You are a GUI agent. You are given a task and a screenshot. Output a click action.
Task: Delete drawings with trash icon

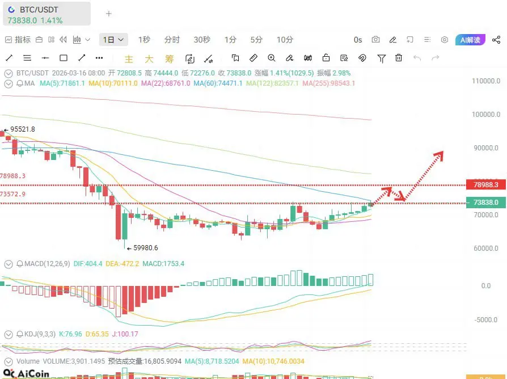399,58
